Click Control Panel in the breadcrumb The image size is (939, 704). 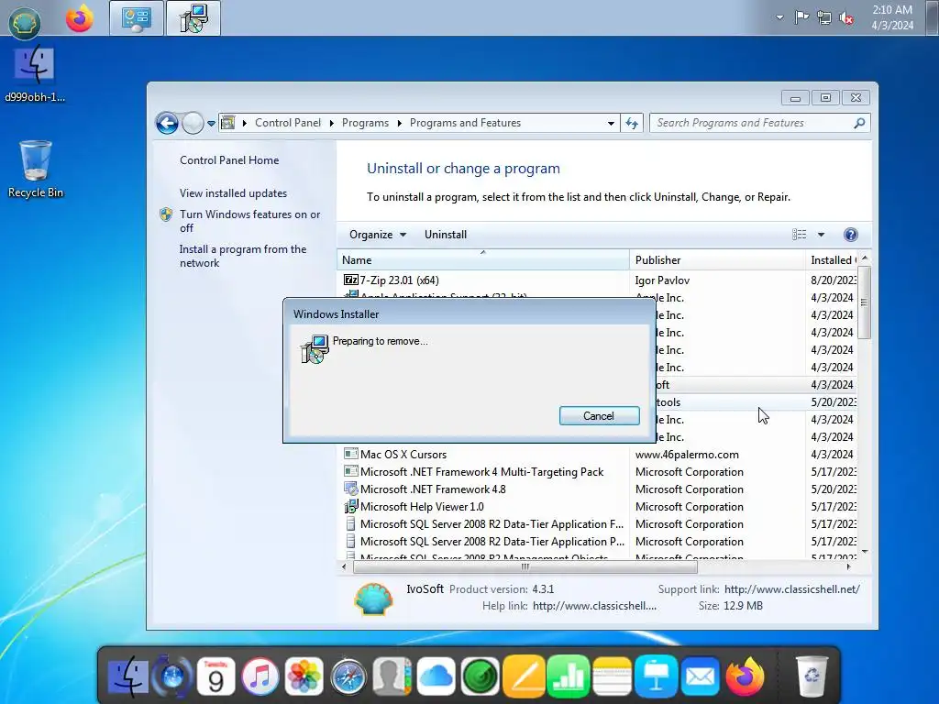coord(288,123)
